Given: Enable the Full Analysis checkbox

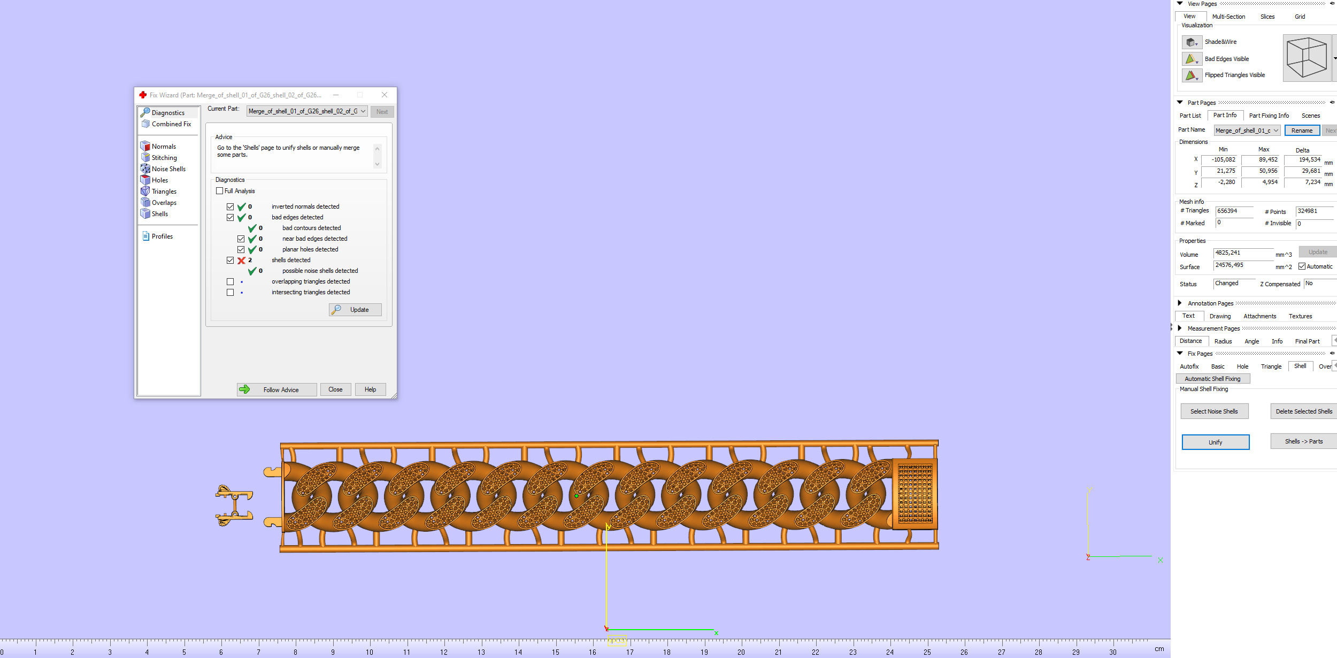Looking at the screenshot, I should coord(219,191).
